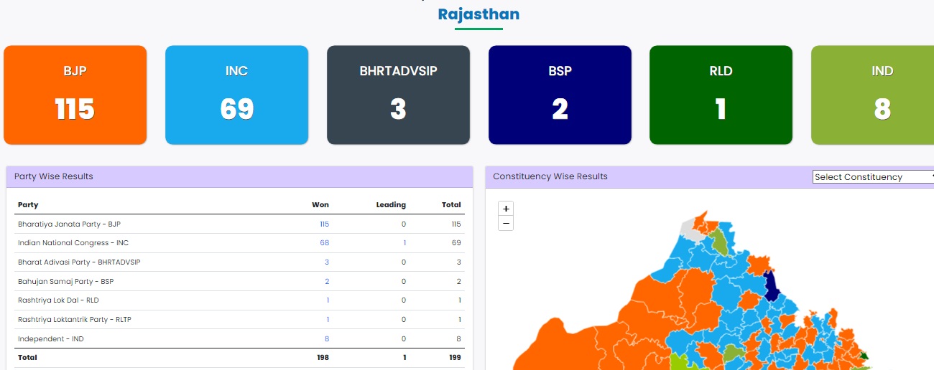Open the orange BJP 115 card
The width and height of the screenshot is (934, 370).
tap(75, 95)
